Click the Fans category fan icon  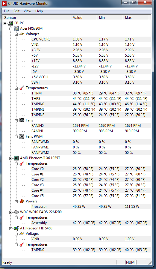point(22,120)
